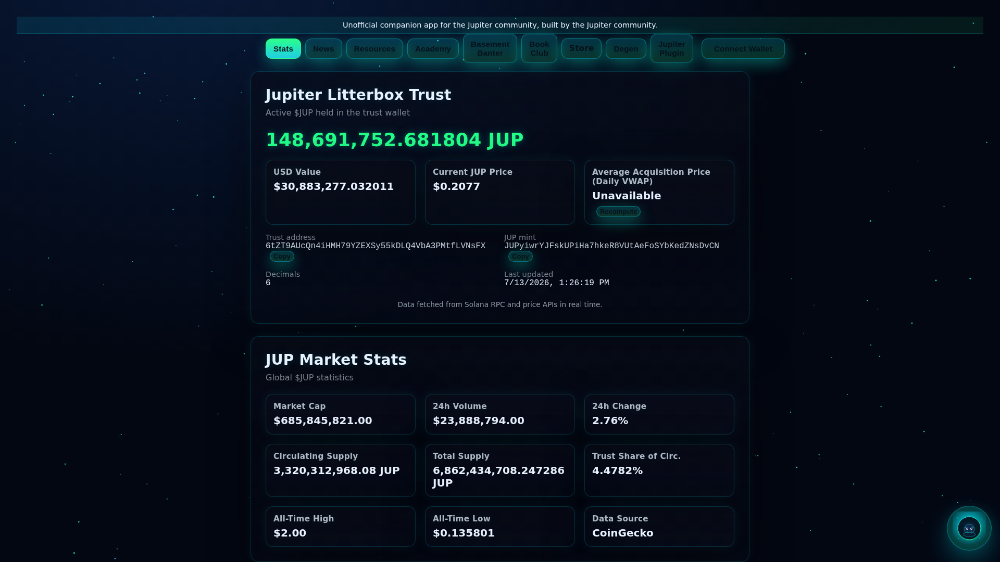This screenshot has width=1000, height=562.
Task: Copy the Trust address
Action: (x=282, y=257)
